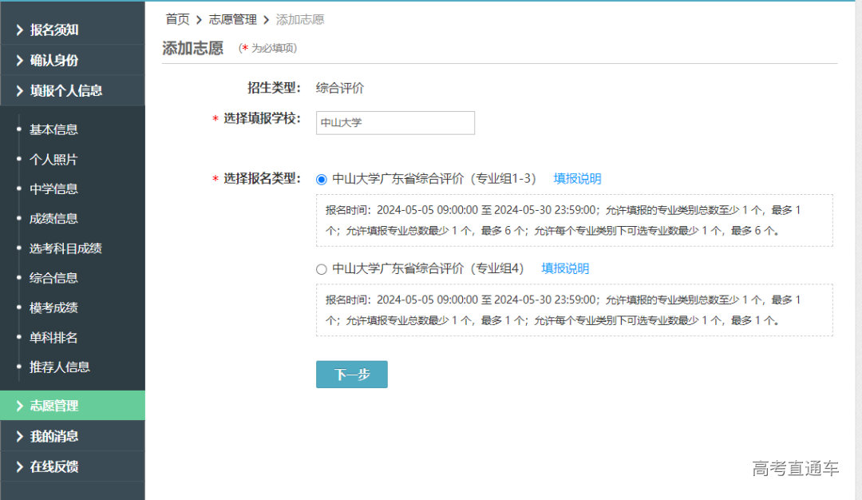The height and width of the screenshot is (500, 862).
Task: Select 综合信息 in the sidebar
Action: [x=53, y=277]
